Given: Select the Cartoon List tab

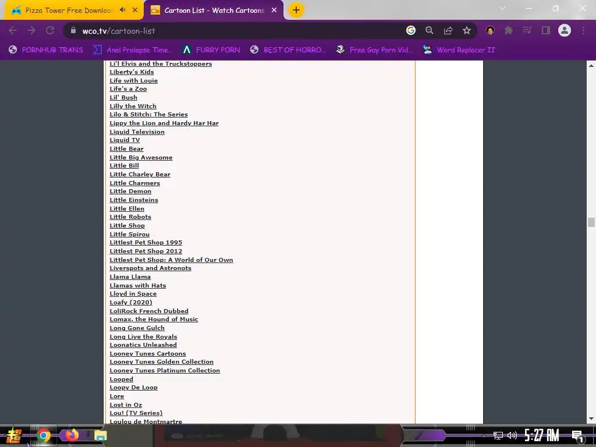Looking at the screenshot, I should click(214, 10).
